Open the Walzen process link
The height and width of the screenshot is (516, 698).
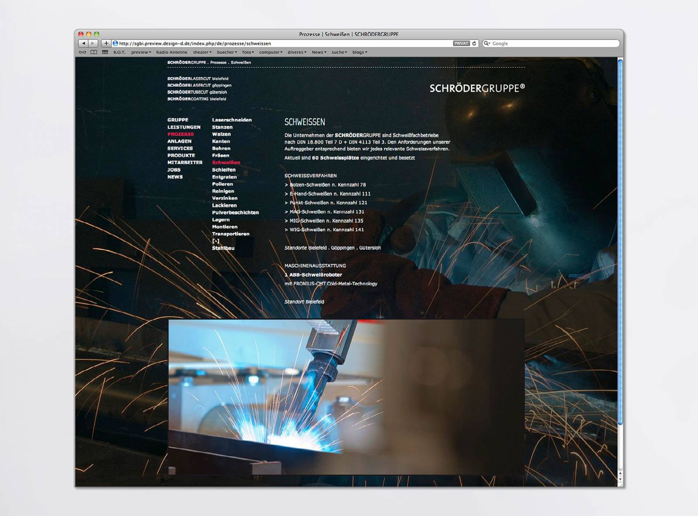coord(222,134)
